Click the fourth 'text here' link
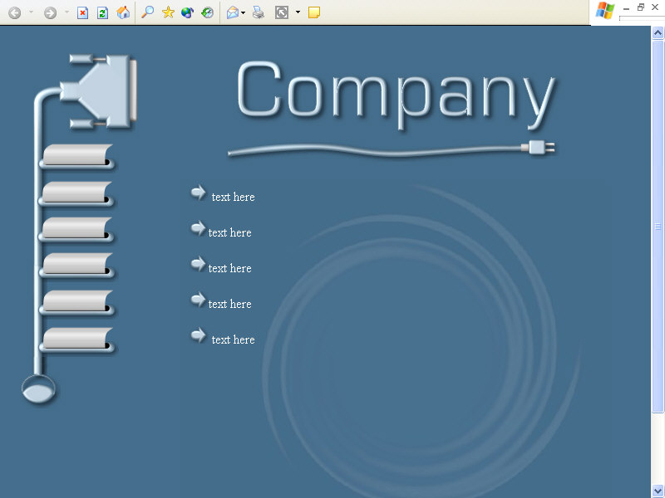Screen dimensions: 665x498 click(x=230, y=304)
